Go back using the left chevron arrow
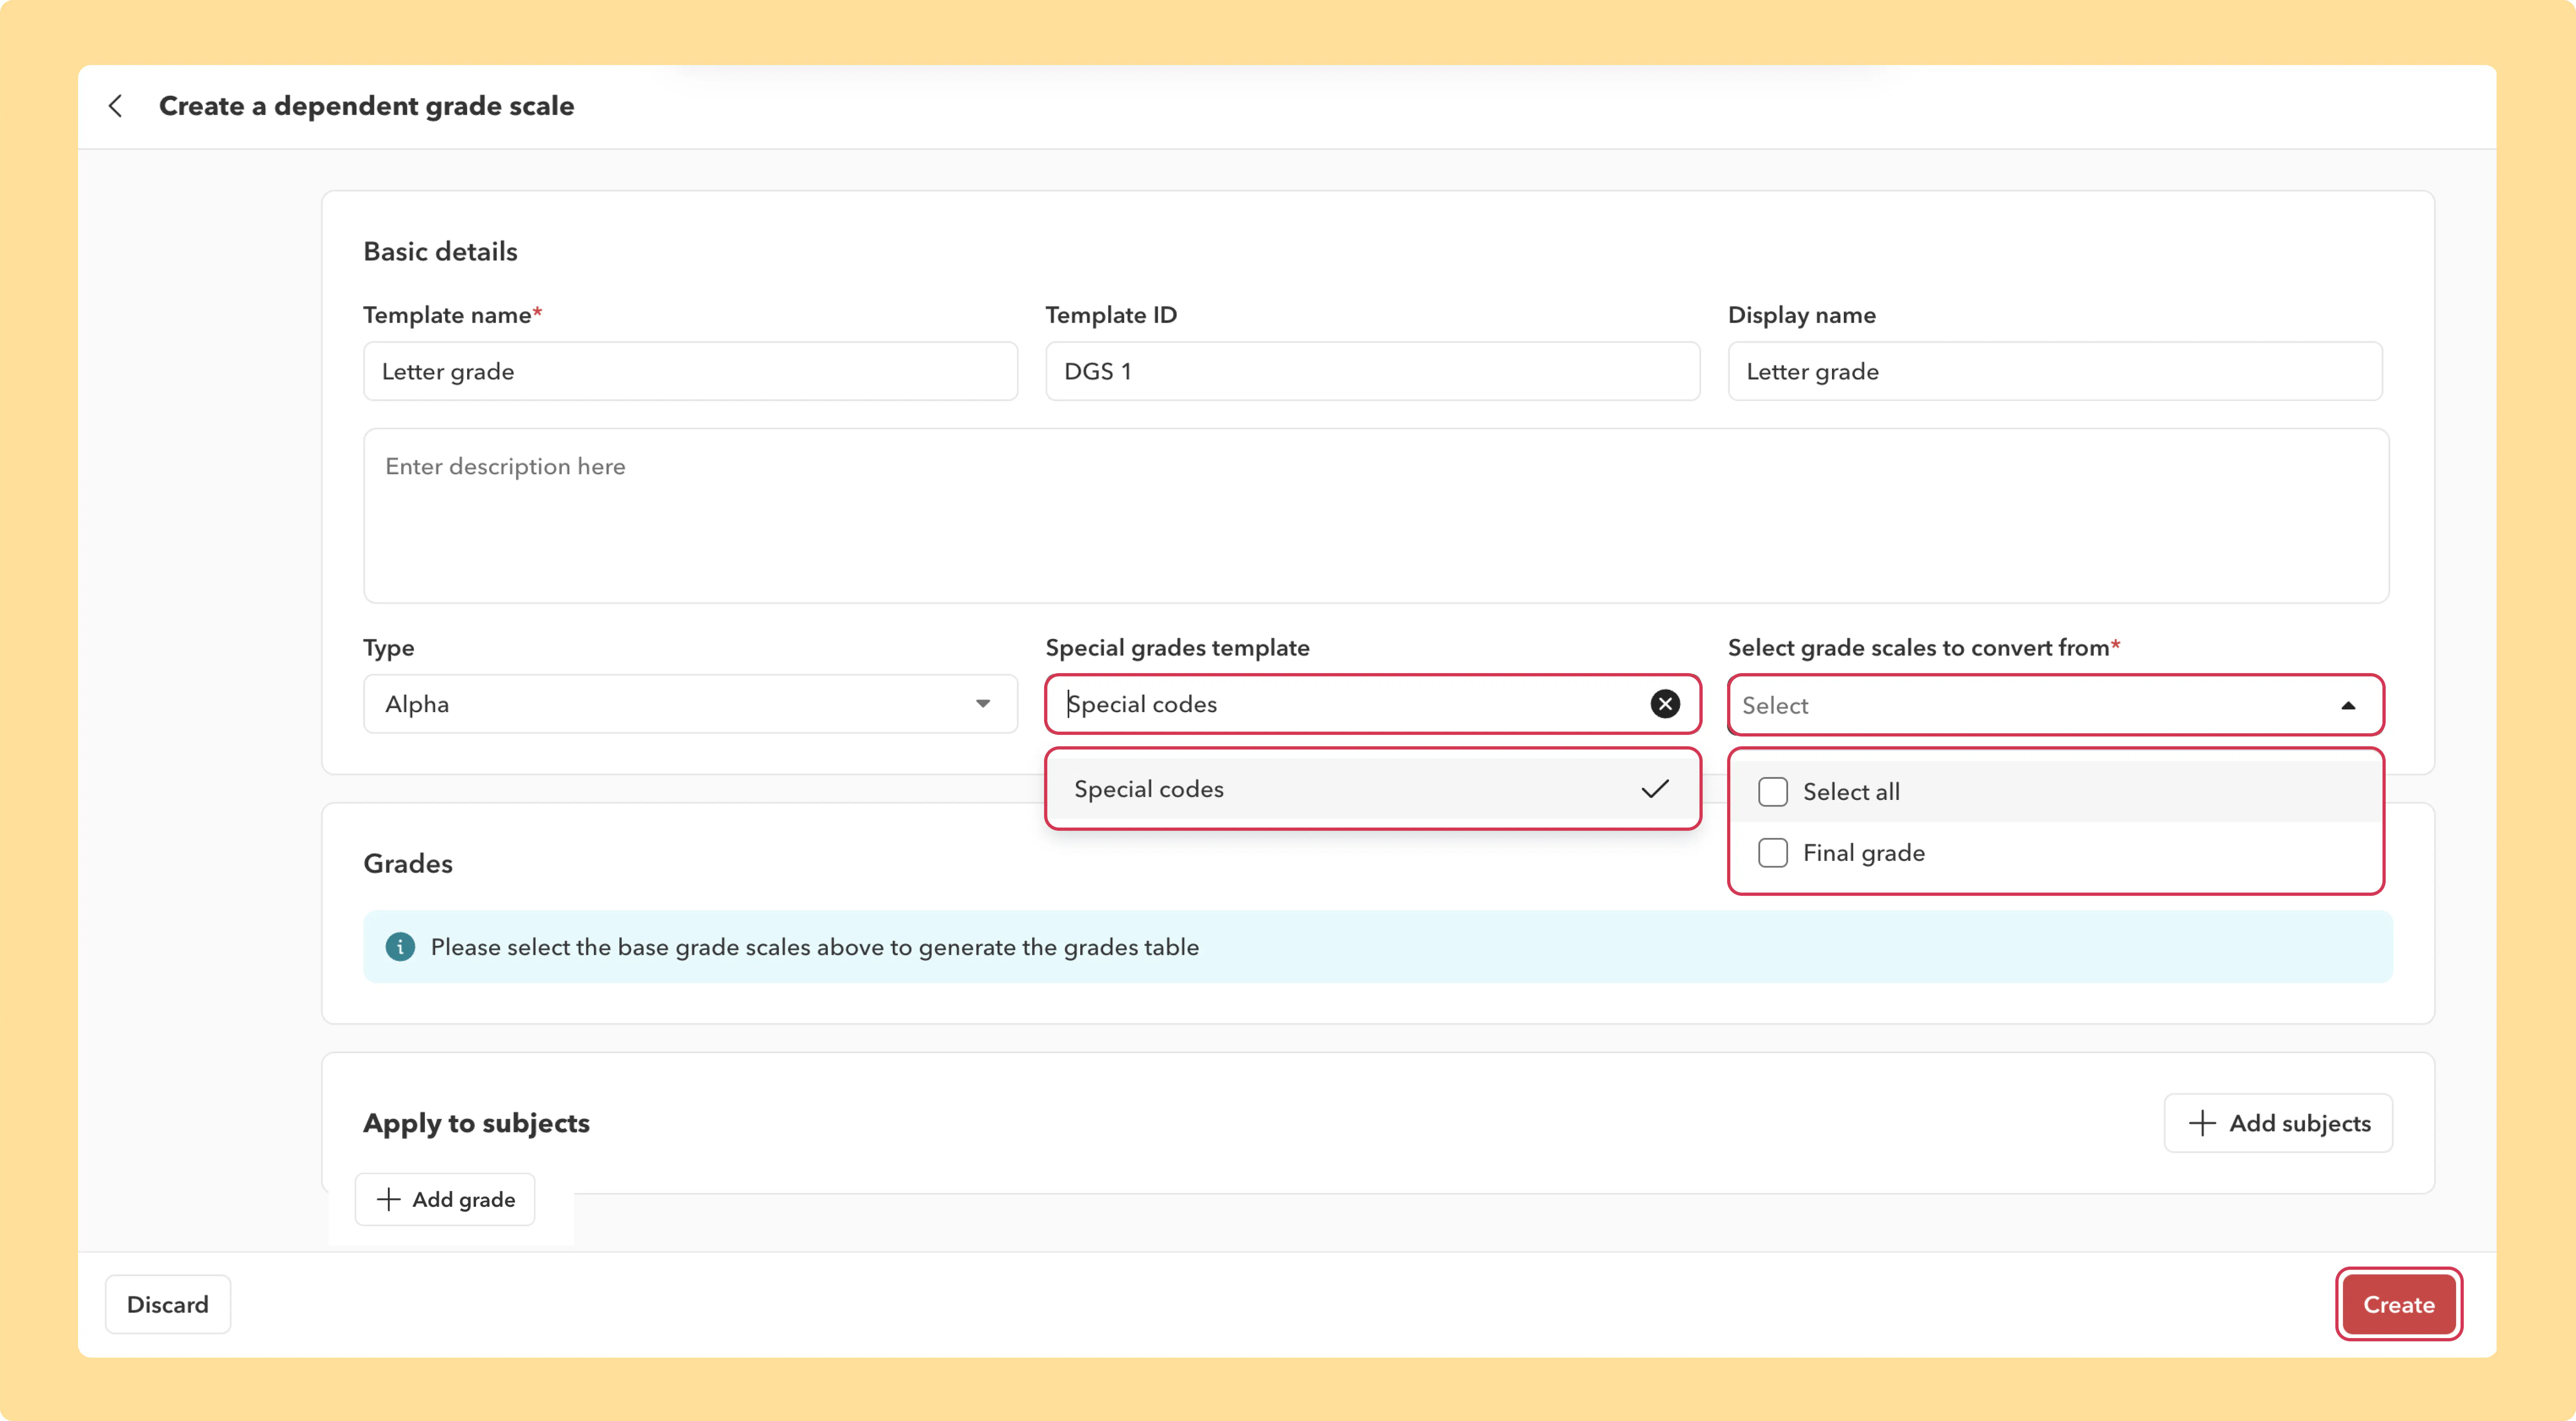 tap(116, 106)
